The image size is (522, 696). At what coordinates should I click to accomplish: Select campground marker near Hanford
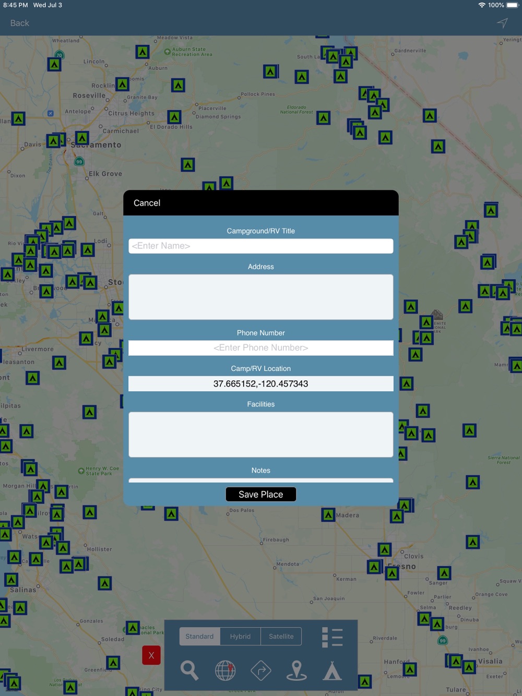[x=410, y=669]
